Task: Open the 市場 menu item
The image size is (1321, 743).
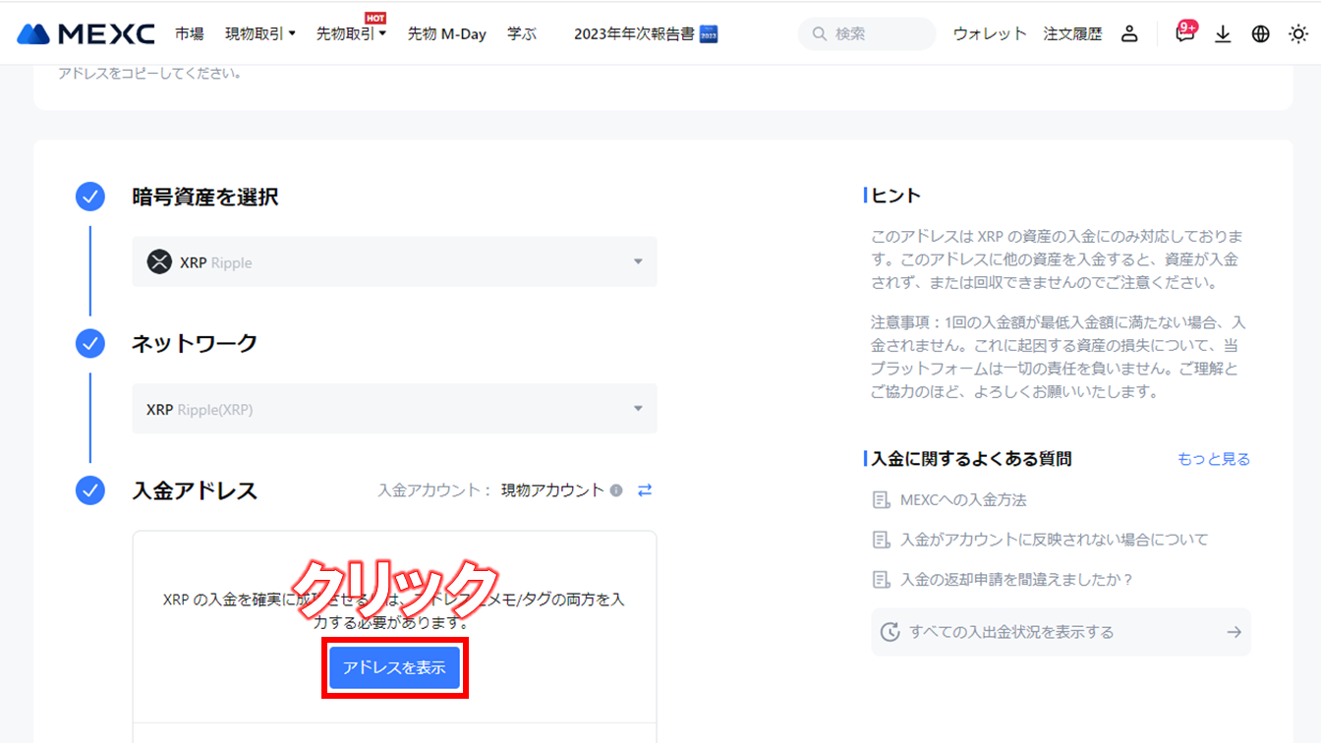Action: pos(190,32)
